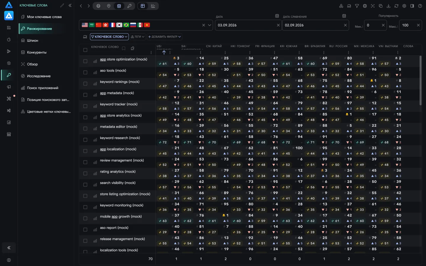
Task: Check the aso report (mock) row
Action: 85,230
